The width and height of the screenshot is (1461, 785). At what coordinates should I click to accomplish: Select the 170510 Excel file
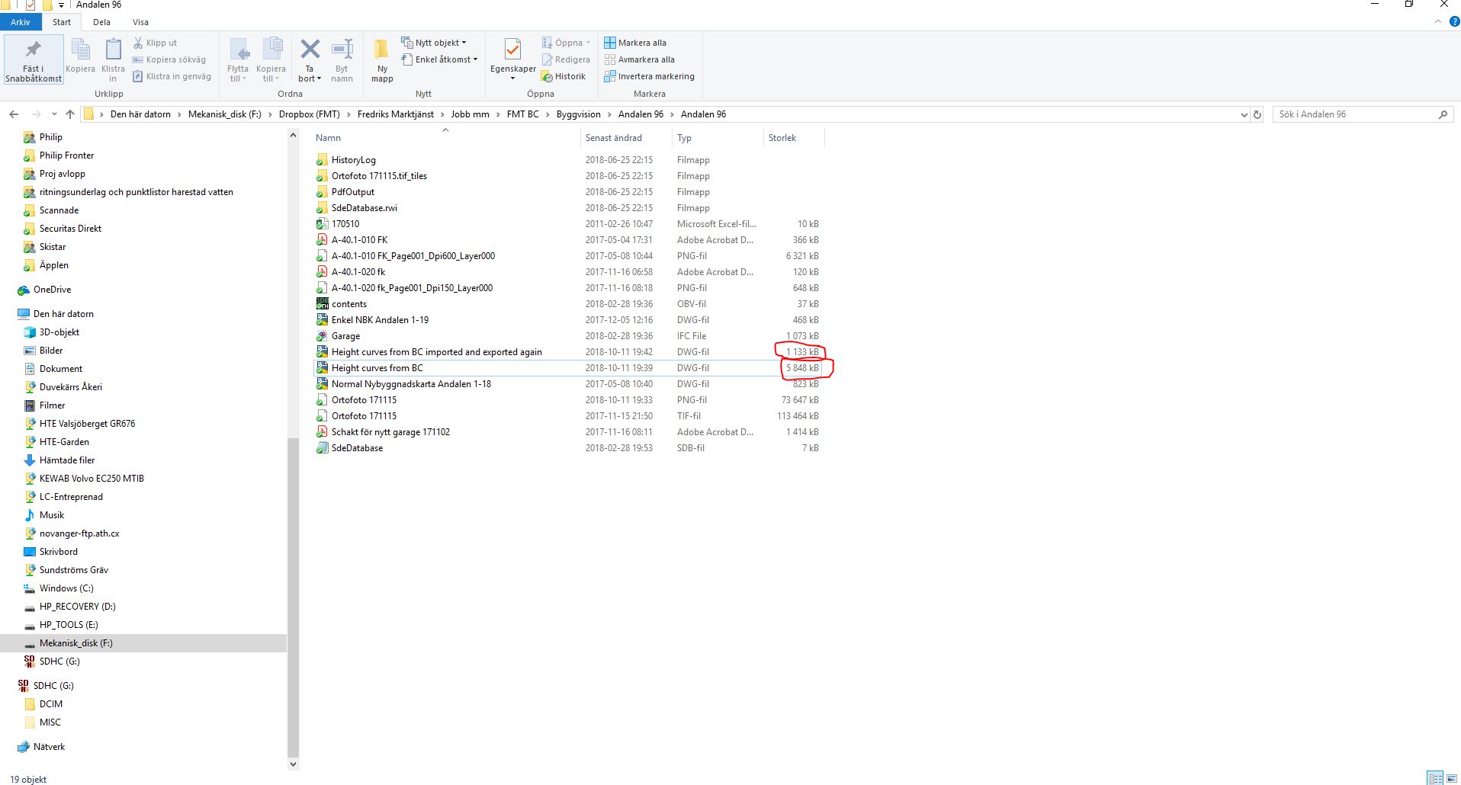[x=567, y=224]
